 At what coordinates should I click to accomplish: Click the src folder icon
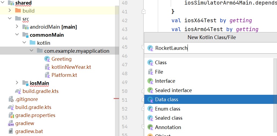pyautogui.click(x=18, y=18)
